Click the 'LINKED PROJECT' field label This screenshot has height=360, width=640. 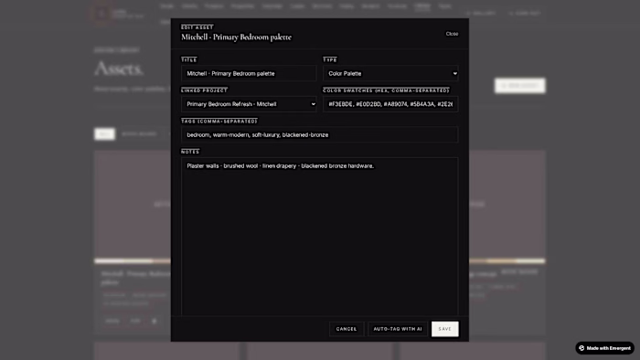204,90
